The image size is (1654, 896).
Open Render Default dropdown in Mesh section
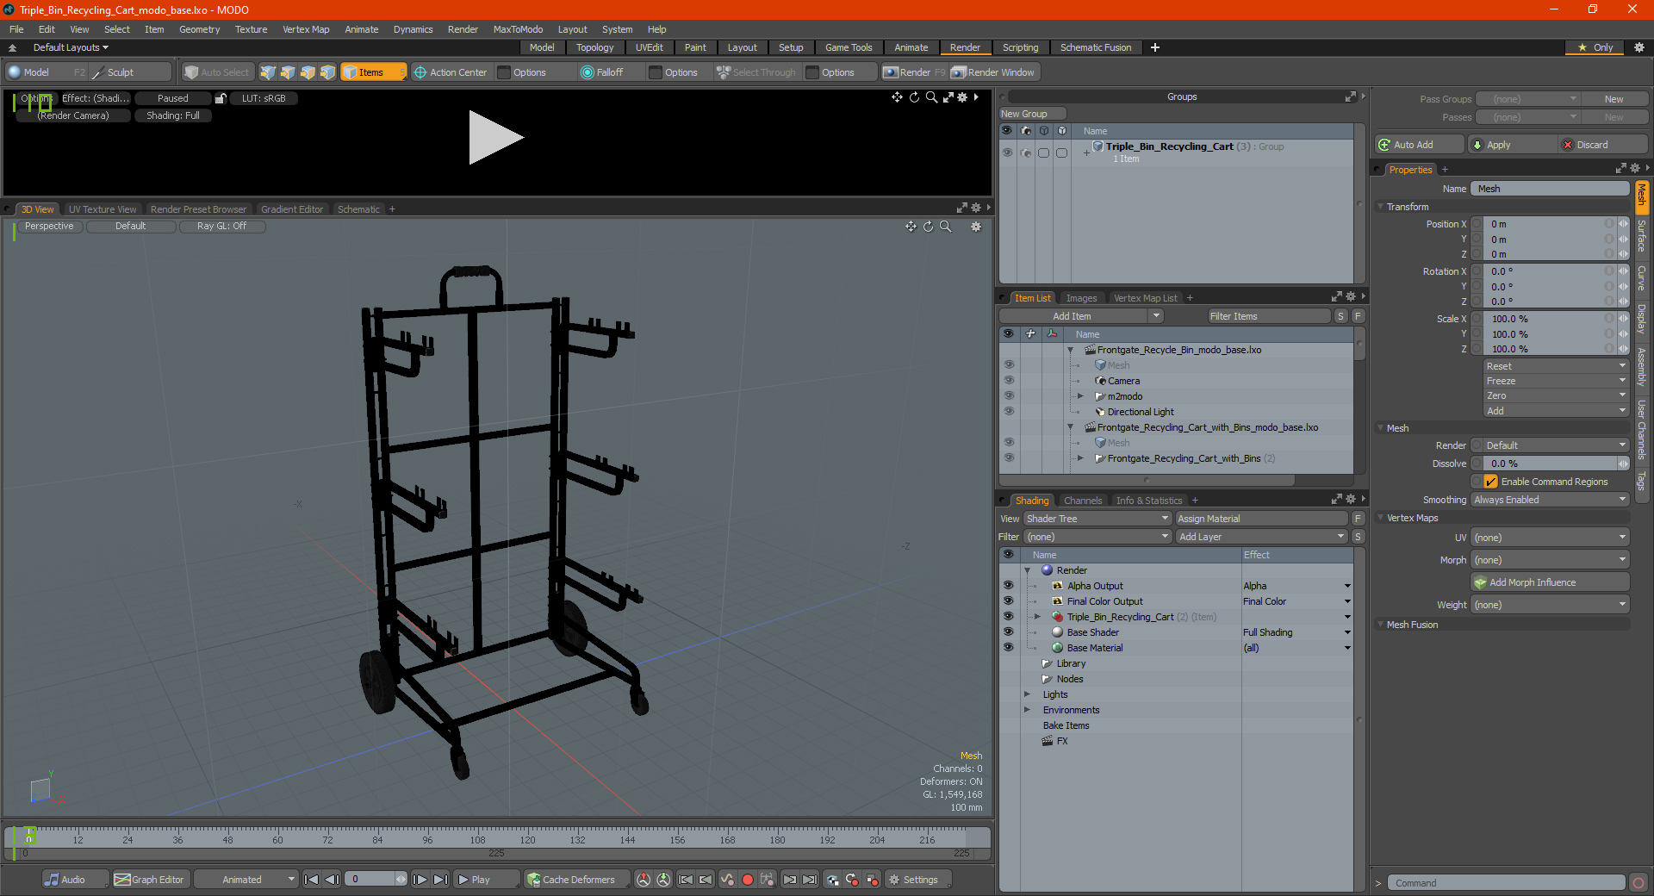click(1550, 445)
